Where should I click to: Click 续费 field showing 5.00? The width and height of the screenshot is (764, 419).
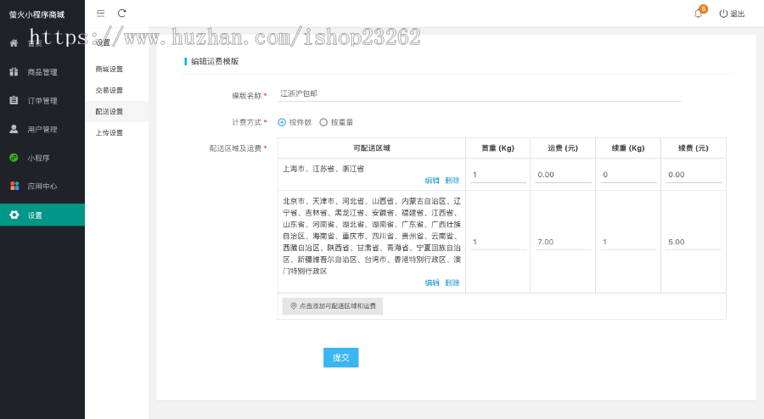694,242
